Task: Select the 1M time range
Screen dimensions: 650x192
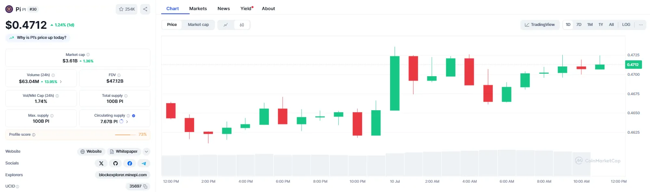Action: click(x=590, y=25)
